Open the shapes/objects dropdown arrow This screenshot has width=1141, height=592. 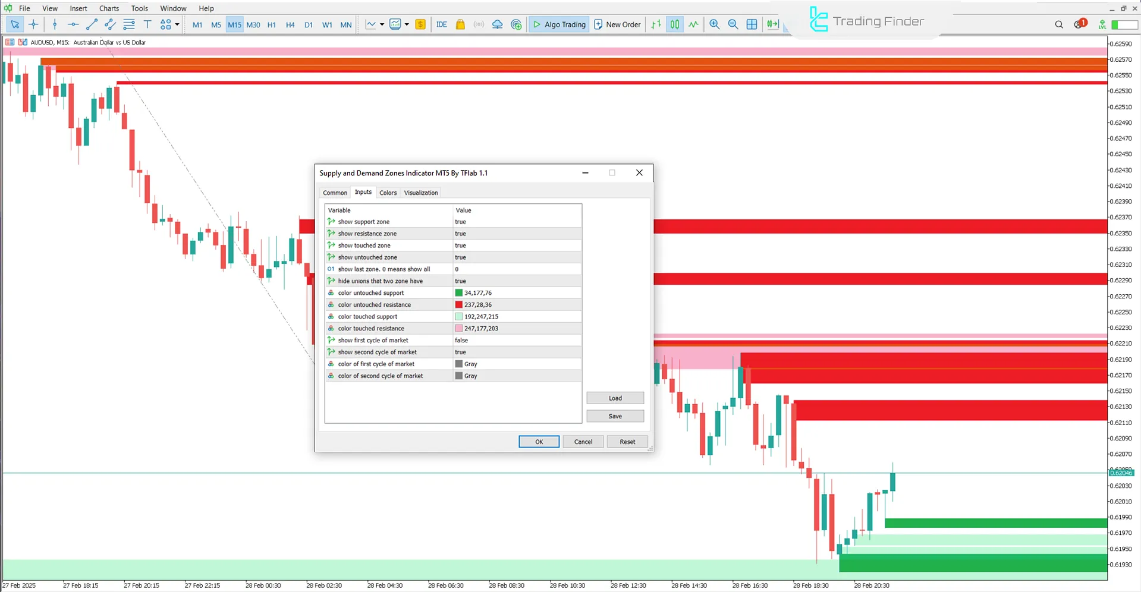click(177, 24)
